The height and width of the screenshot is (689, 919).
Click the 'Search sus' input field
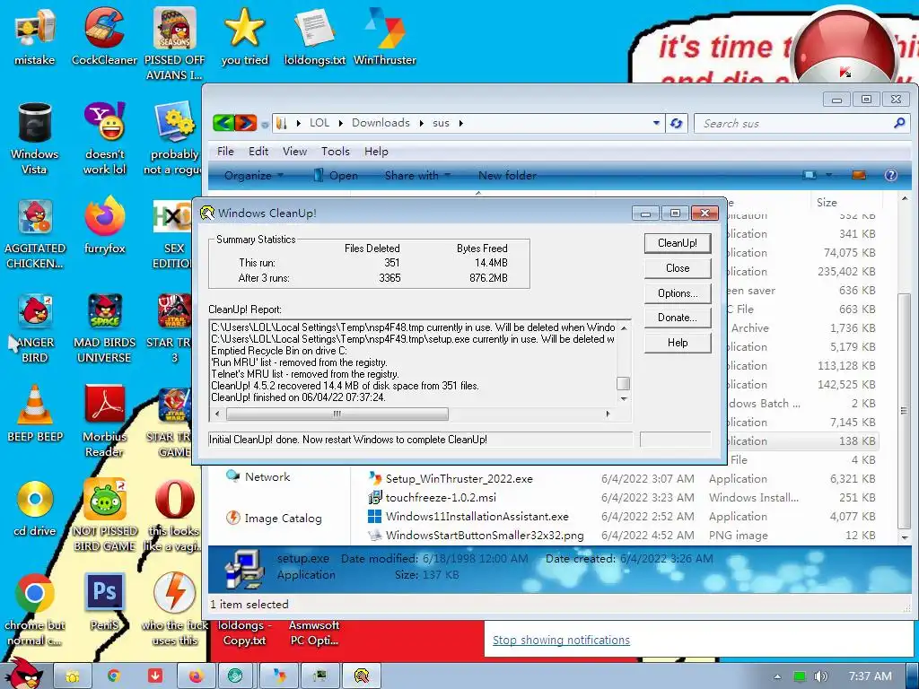(800, 123)
